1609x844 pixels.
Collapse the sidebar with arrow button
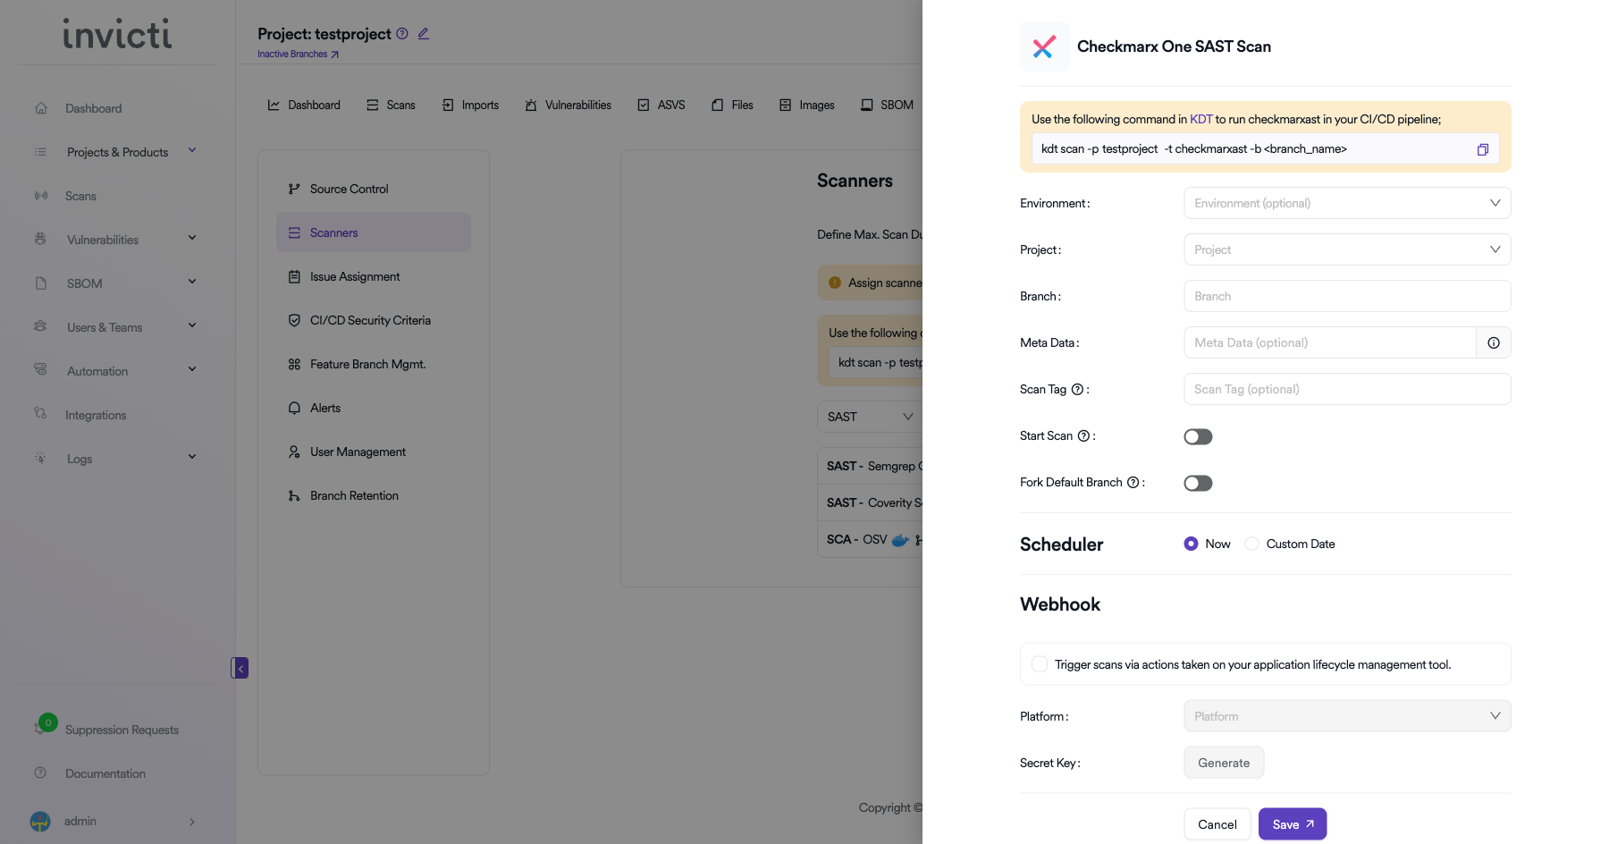click(x=240, y=668)
